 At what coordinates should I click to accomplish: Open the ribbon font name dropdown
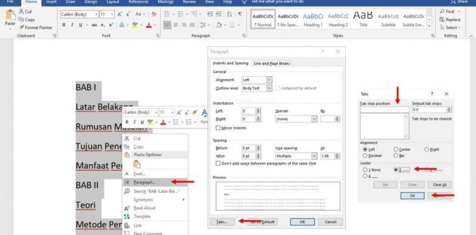pos(96,14)
